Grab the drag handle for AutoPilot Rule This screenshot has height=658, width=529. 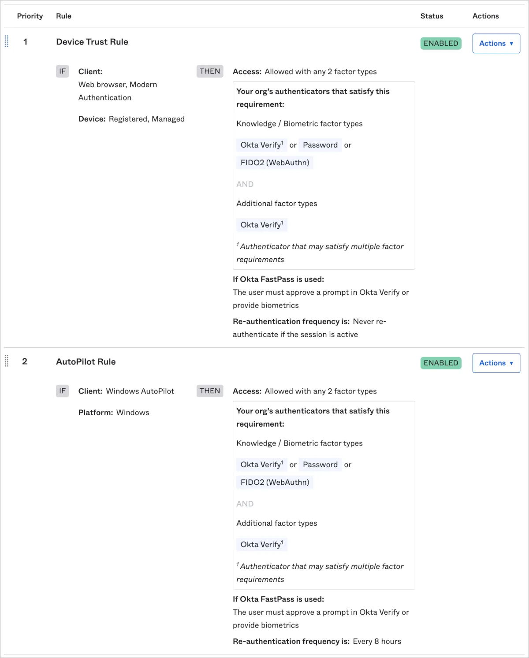[7, 361]
